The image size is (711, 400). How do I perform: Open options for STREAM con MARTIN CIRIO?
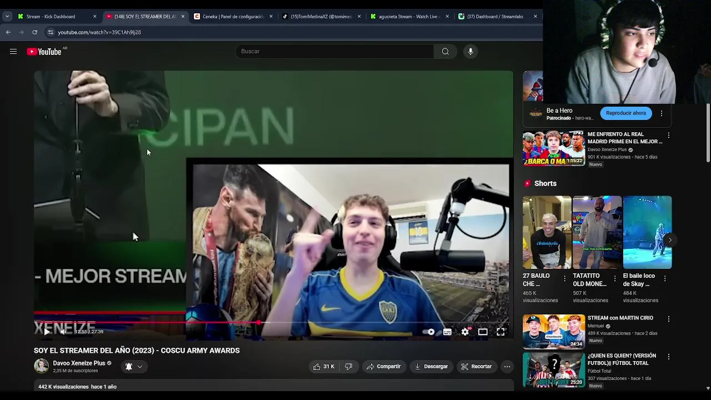click(669, 319)
